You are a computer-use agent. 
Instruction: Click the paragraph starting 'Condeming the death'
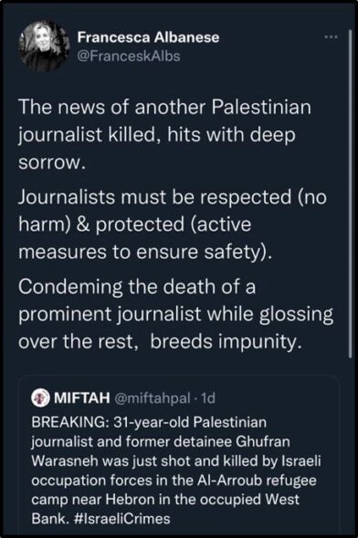pyautogui.click(x=175, y=314)
